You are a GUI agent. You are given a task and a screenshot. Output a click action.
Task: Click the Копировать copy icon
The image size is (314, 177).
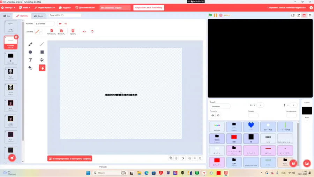[x=52, y=32]
